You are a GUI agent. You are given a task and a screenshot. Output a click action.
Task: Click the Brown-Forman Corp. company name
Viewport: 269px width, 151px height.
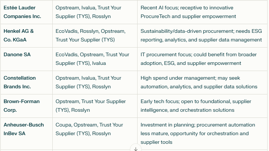click(x=21, y=106)
